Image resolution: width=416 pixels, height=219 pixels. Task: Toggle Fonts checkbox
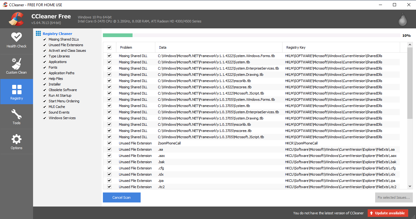[45, 68]
